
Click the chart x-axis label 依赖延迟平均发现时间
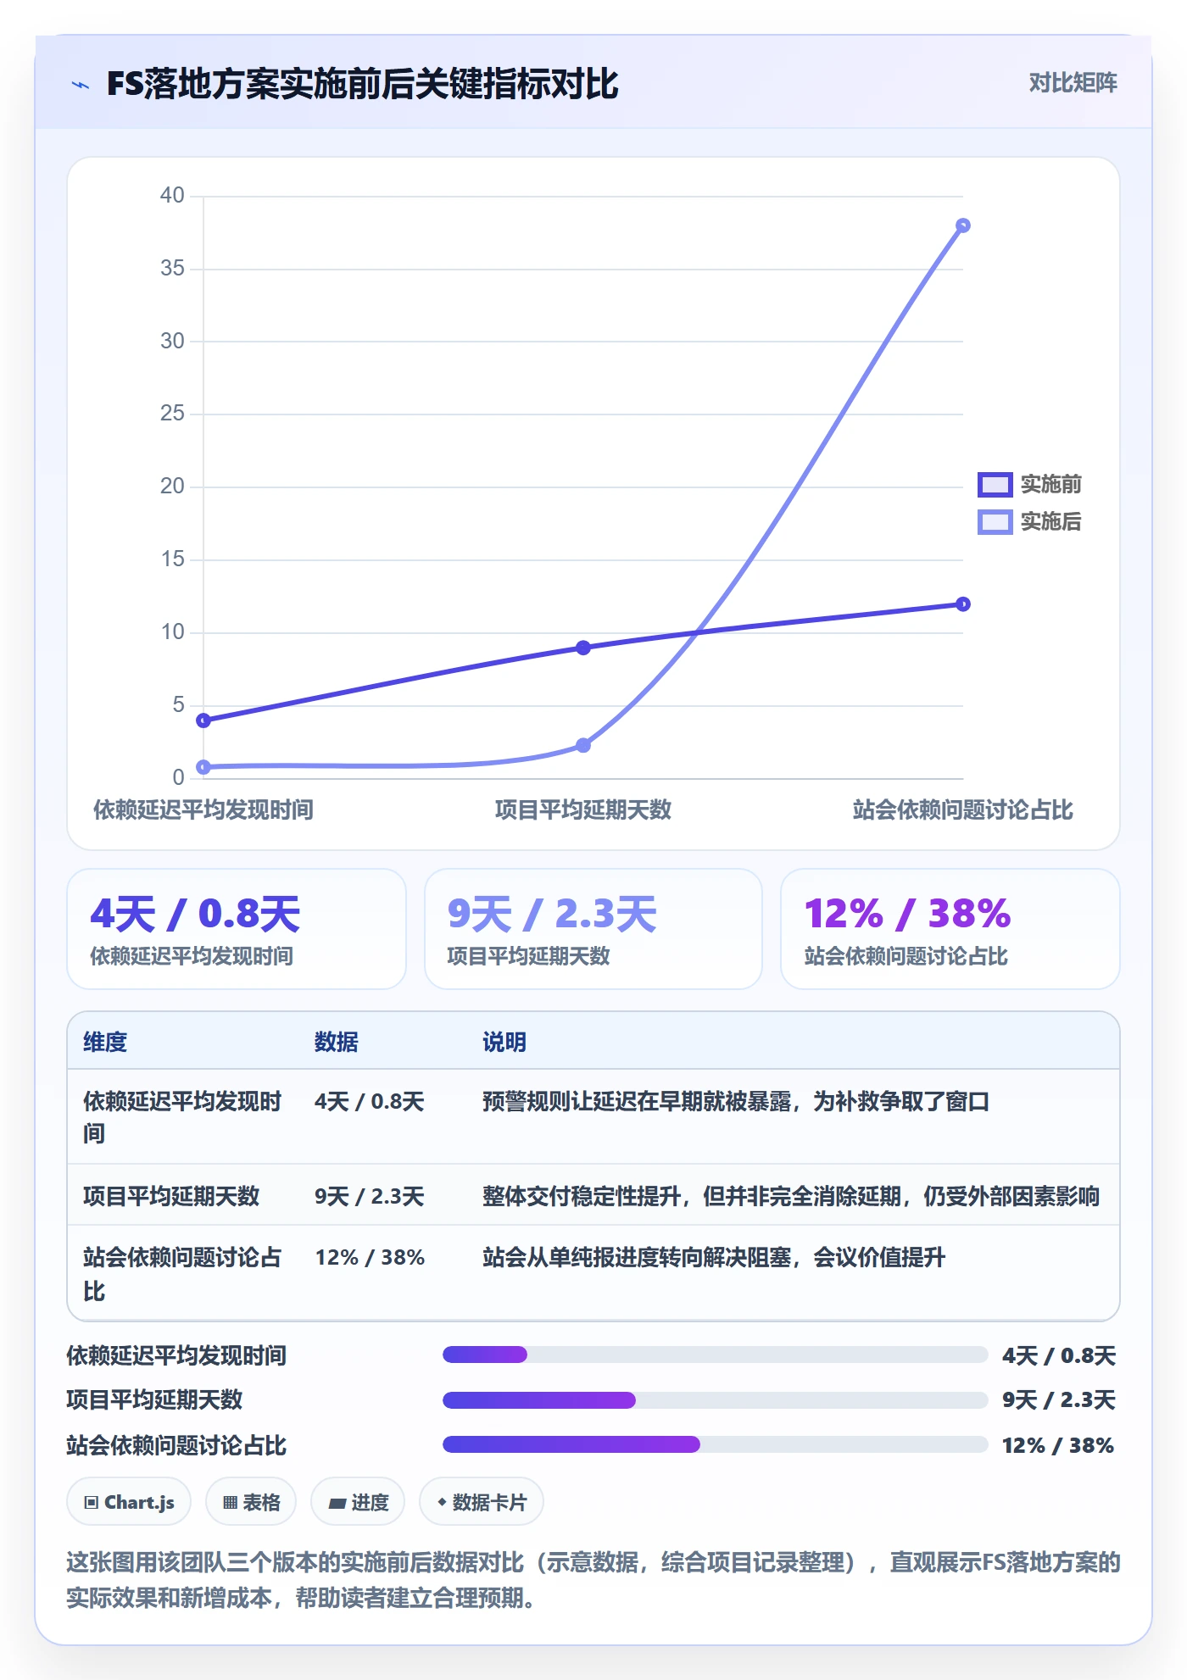203,810
